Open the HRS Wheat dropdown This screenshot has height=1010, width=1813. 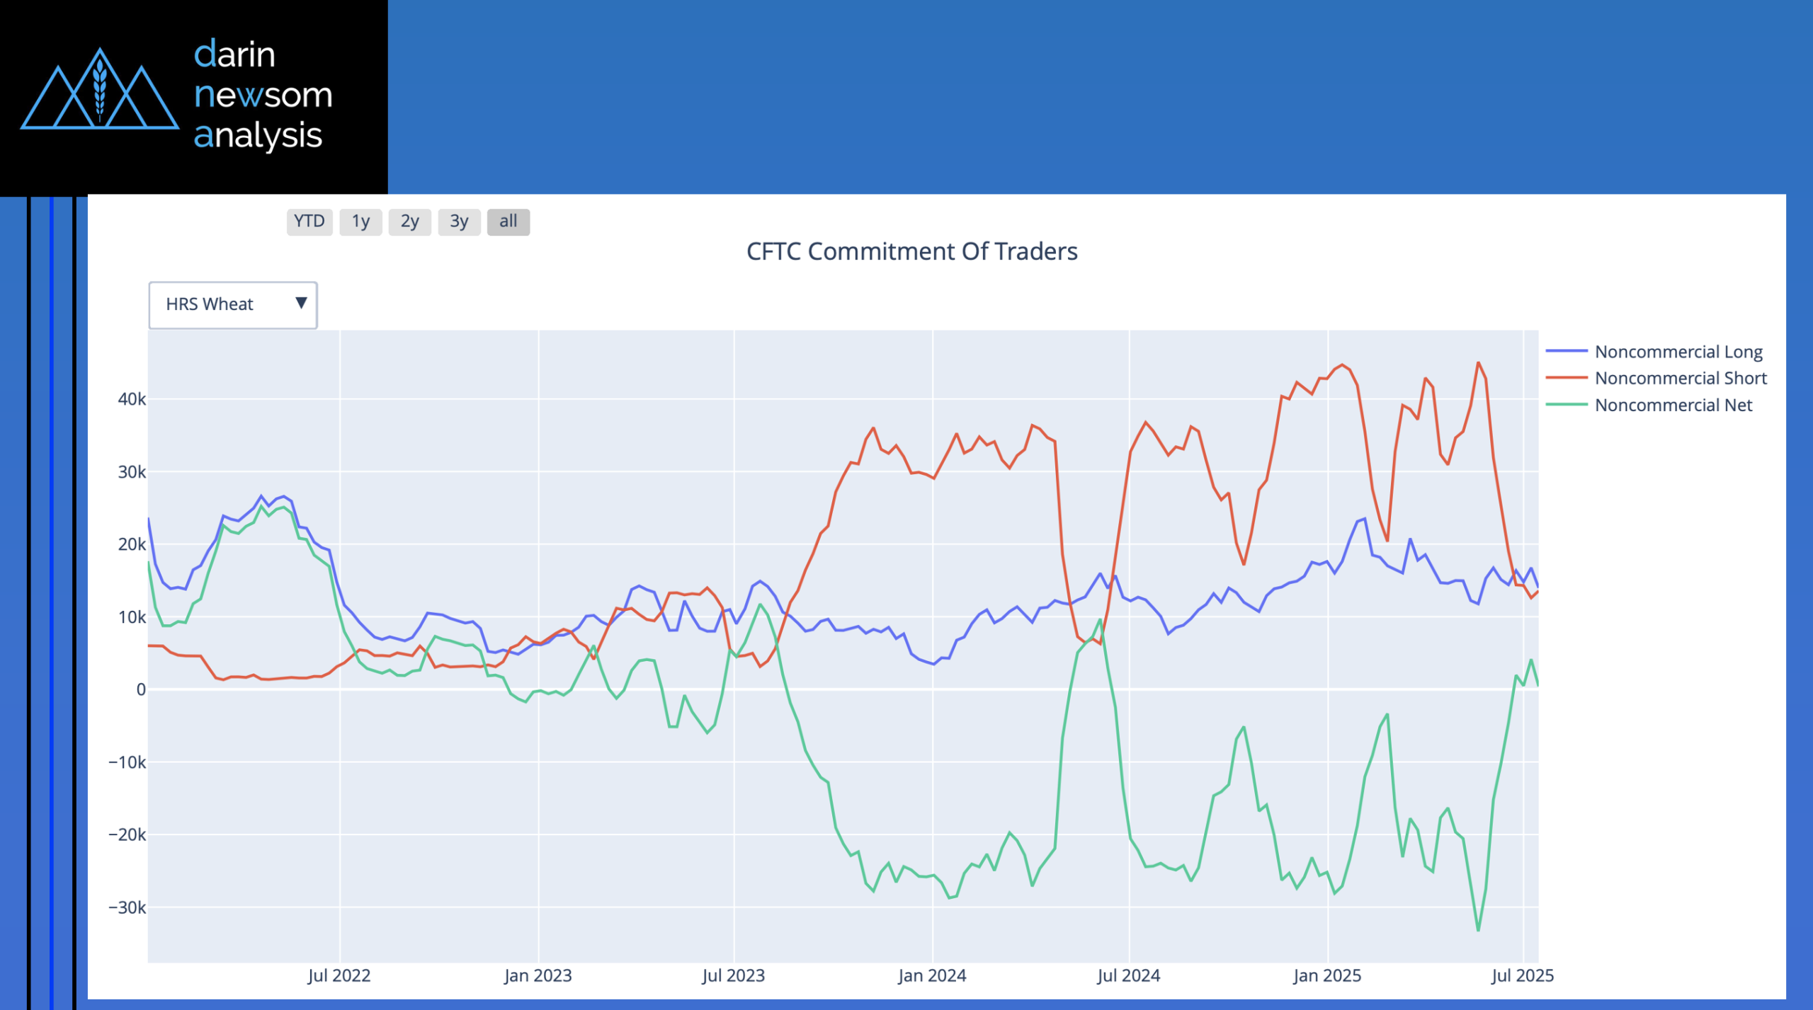(232, 304)
